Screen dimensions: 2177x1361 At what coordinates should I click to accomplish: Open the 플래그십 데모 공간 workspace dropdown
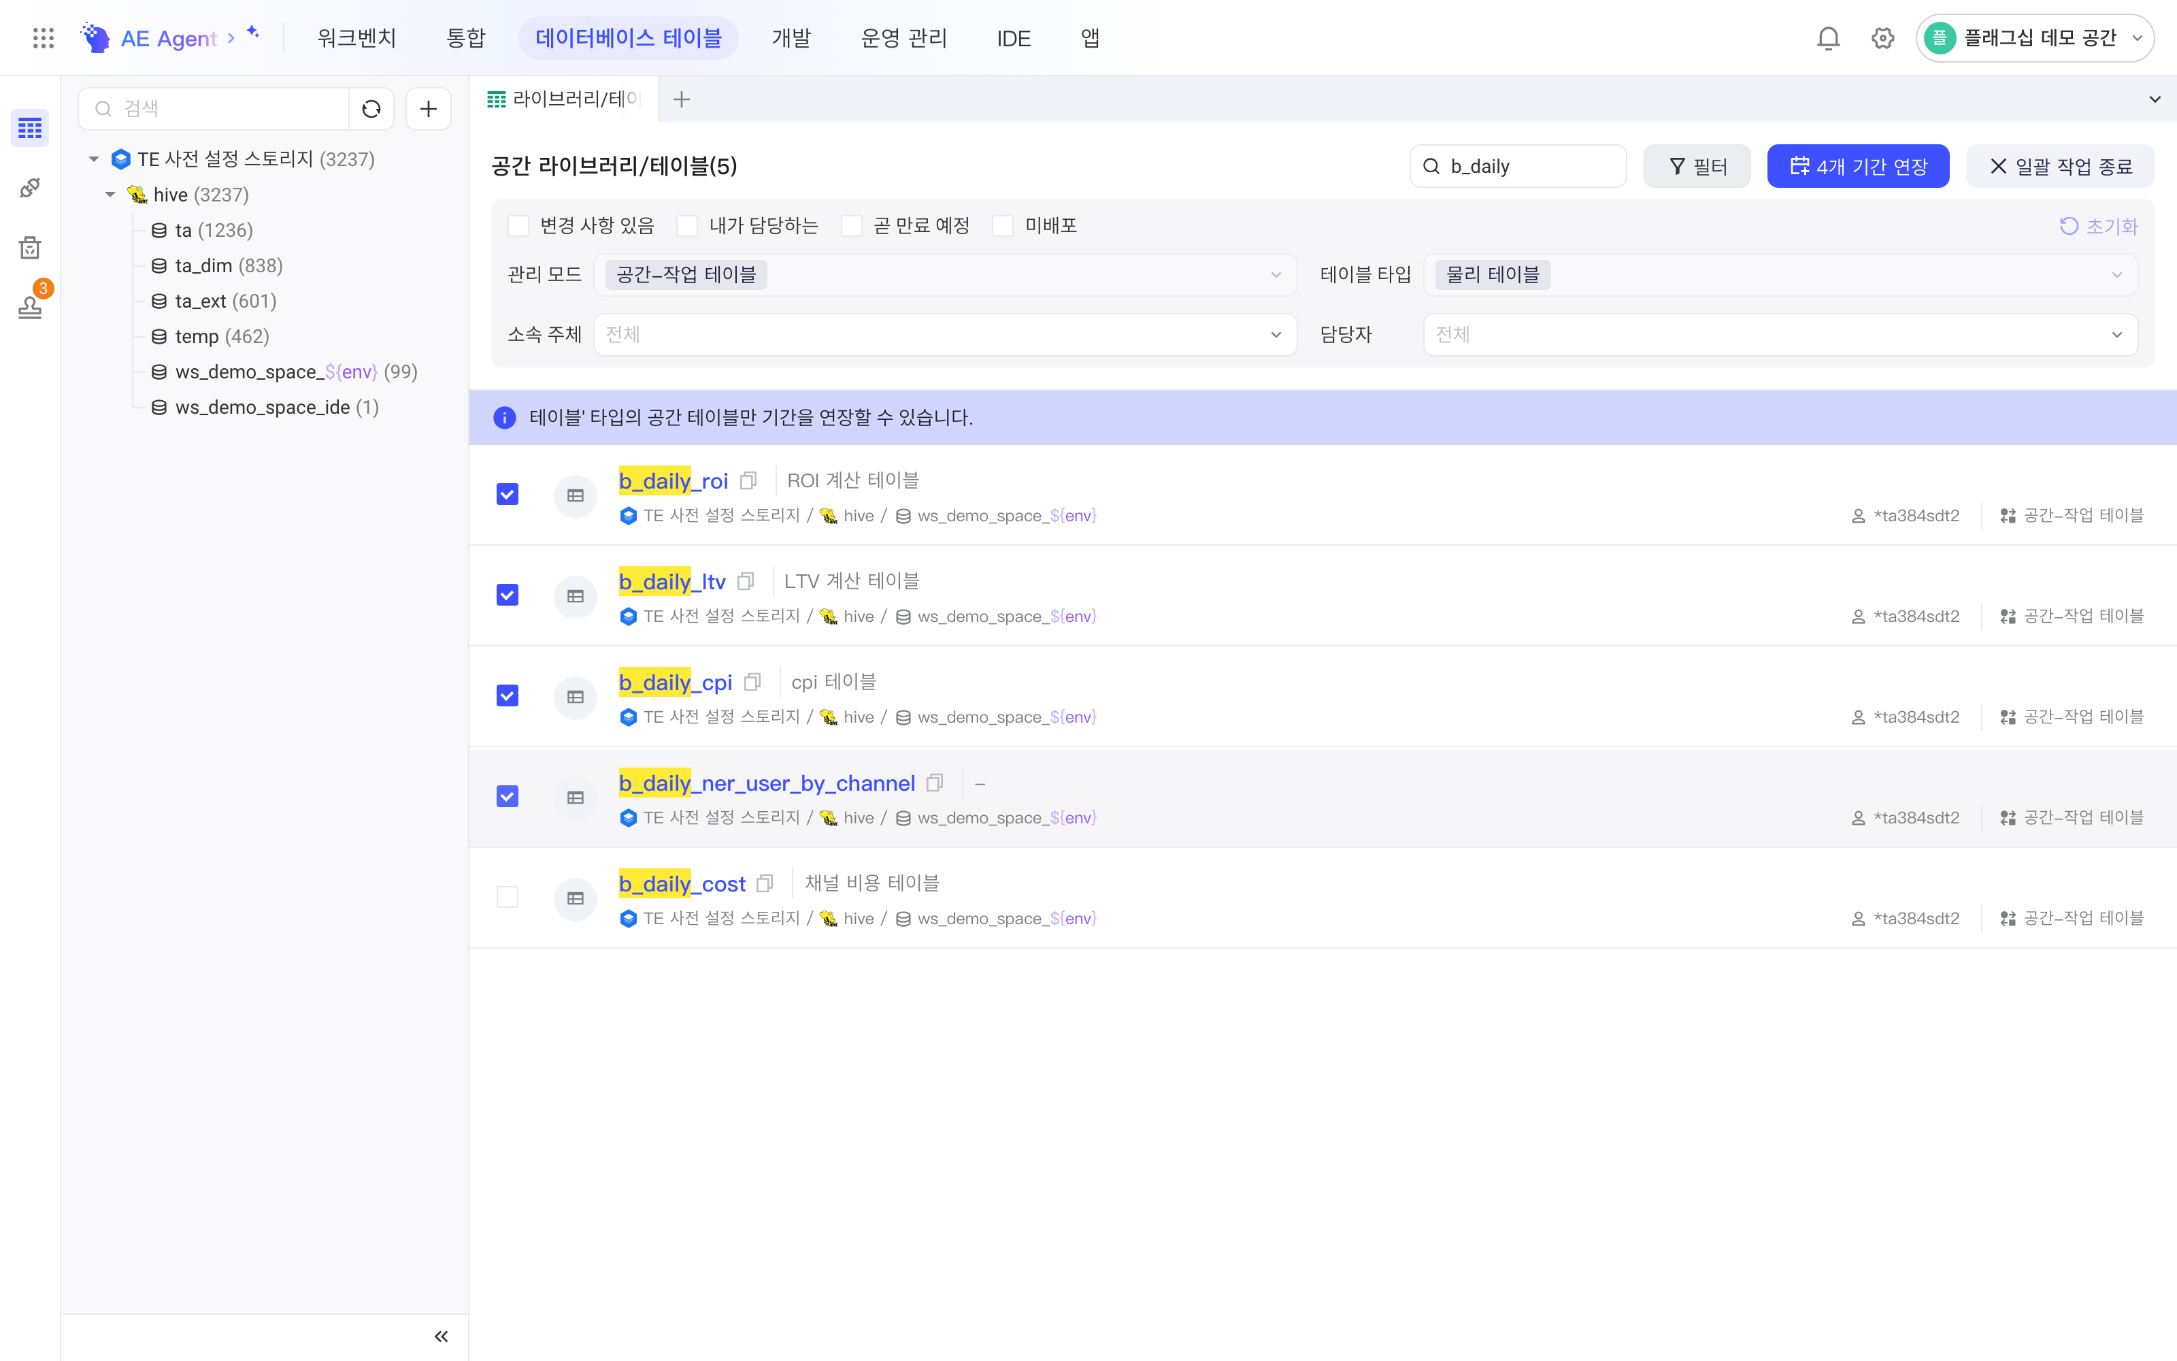tap(2035, 38)
